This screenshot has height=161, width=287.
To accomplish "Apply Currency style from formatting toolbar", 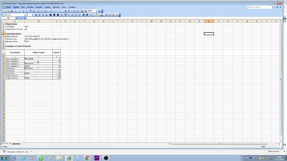I will (x=65, y=15).
